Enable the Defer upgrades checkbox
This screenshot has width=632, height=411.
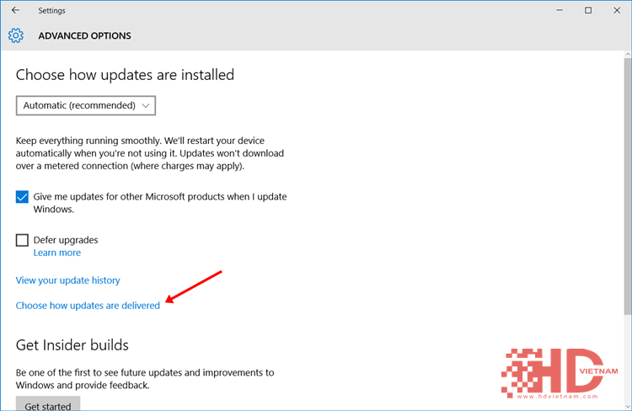[x=22, y=240]
